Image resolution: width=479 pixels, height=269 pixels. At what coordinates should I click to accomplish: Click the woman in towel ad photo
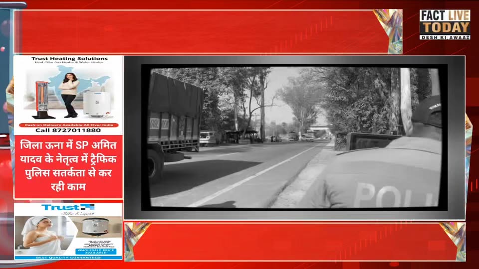tap(37, 234)
